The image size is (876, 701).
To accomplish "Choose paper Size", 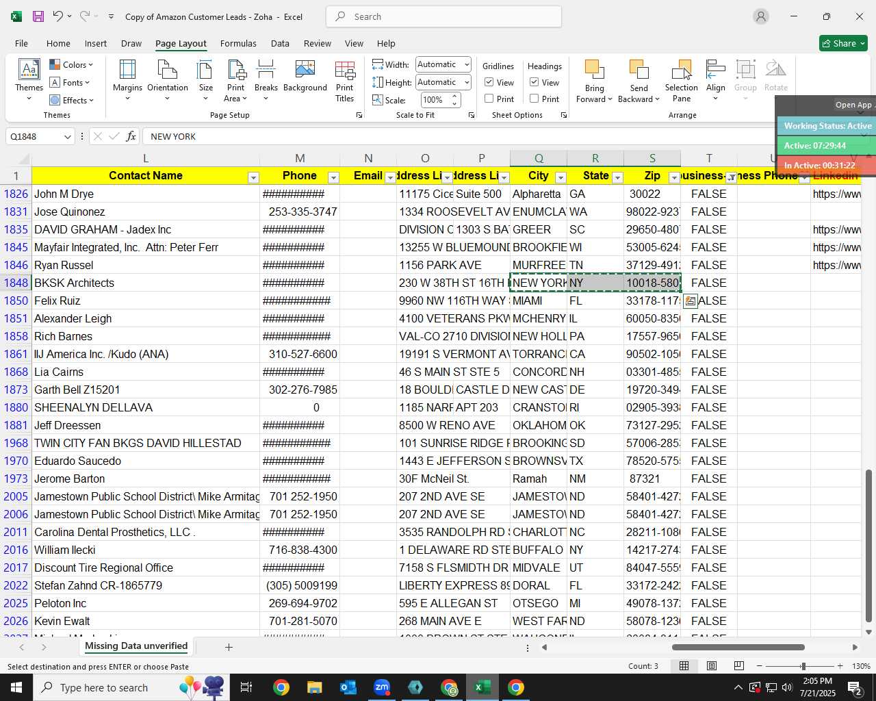I will coord(205,80).
